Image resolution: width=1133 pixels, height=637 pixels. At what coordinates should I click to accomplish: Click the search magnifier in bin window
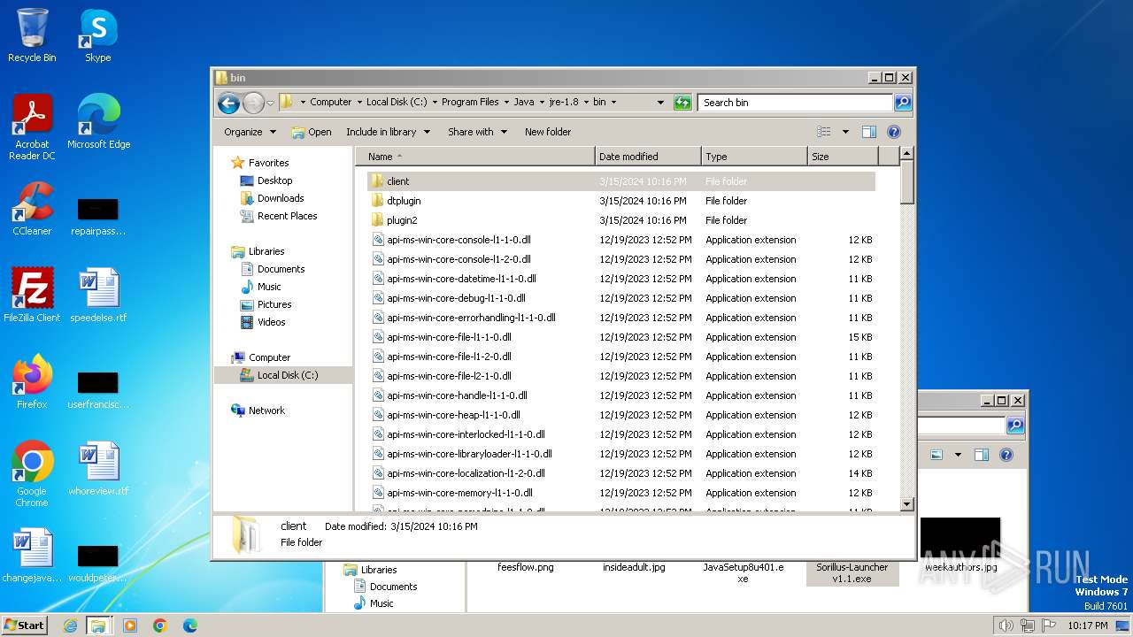903,103
